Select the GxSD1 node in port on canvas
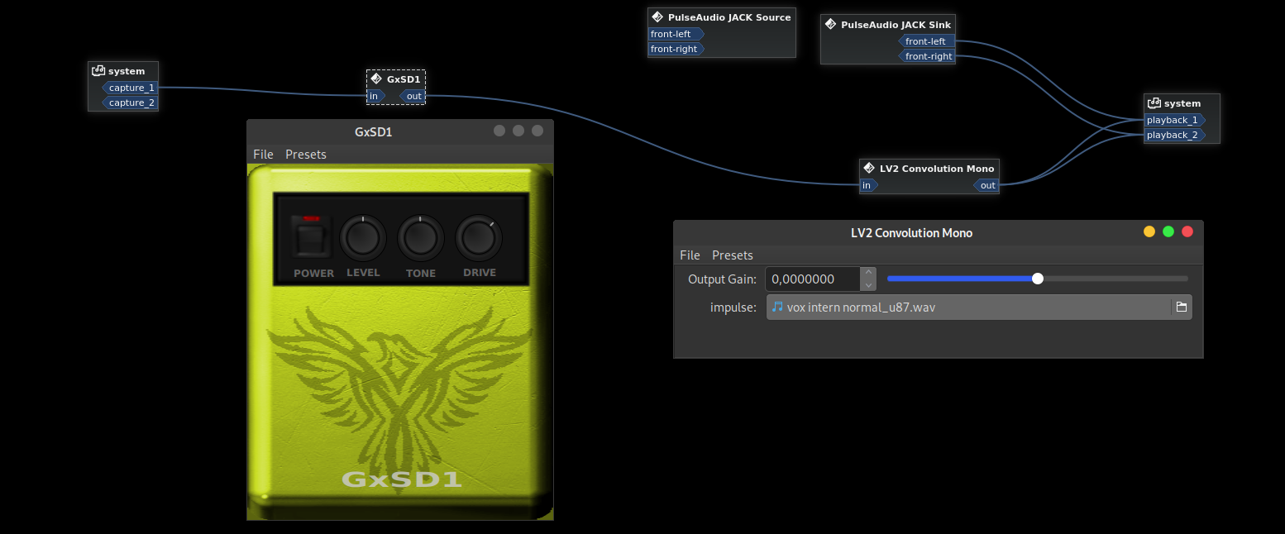The height and width of the screenshot is (534, 1285). point(375,96)
